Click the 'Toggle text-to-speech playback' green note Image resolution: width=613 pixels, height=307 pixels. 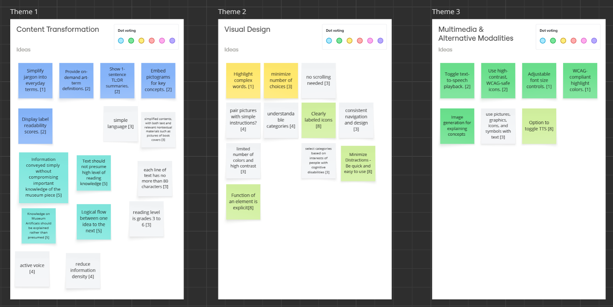(457, 80)
